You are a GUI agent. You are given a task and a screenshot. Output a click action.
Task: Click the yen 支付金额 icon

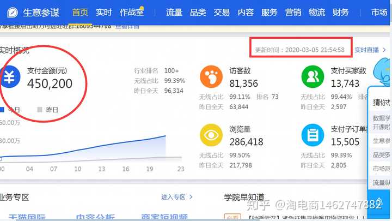(9, 77)
